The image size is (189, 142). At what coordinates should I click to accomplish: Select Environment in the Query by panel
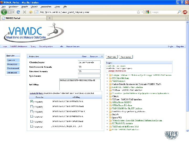pos(13,68)
